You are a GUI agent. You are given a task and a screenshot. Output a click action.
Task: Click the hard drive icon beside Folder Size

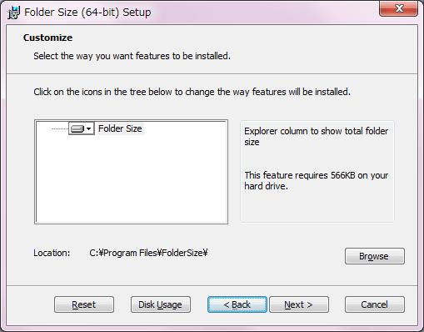coord(77,128)
